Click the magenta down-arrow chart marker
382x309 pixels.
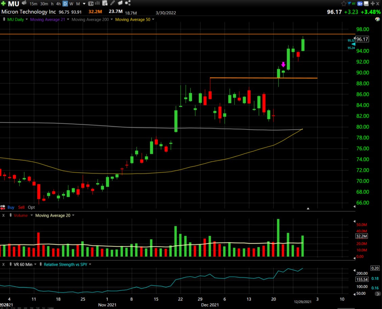pyautogui.click(x=283, y=64)
